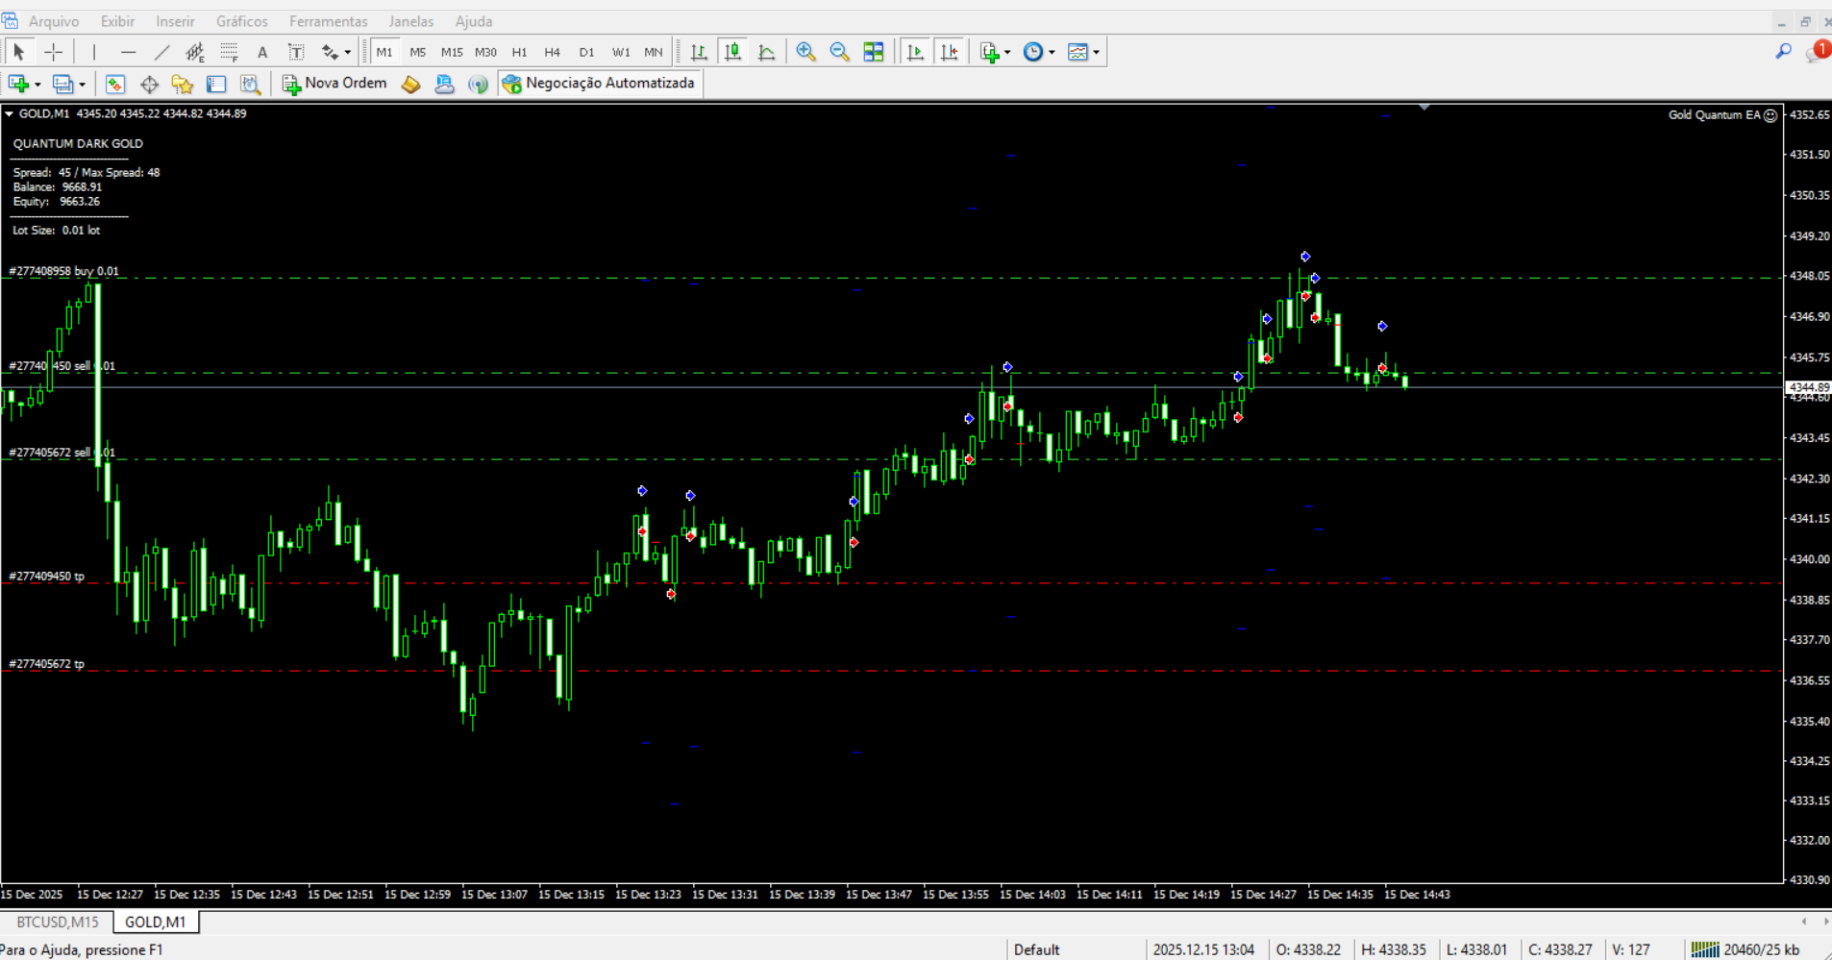Viewport: 1832px width, 960px height.
Task: Select the Crosshair tool
Action: 54,51
